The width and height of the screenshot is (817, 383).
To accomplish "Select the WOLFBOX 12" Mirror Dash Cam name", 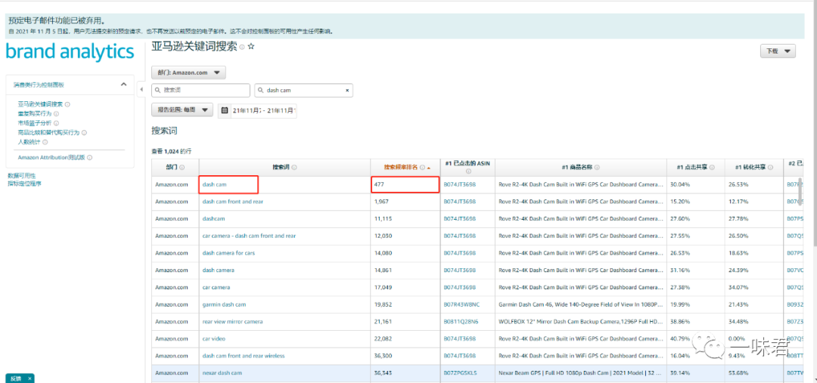I will point(581,322).
